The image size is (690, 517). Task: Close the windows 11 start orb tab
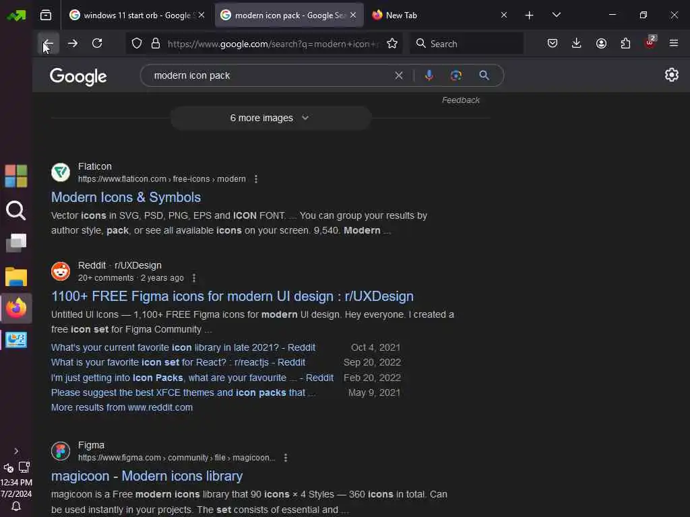pos(201,15)
